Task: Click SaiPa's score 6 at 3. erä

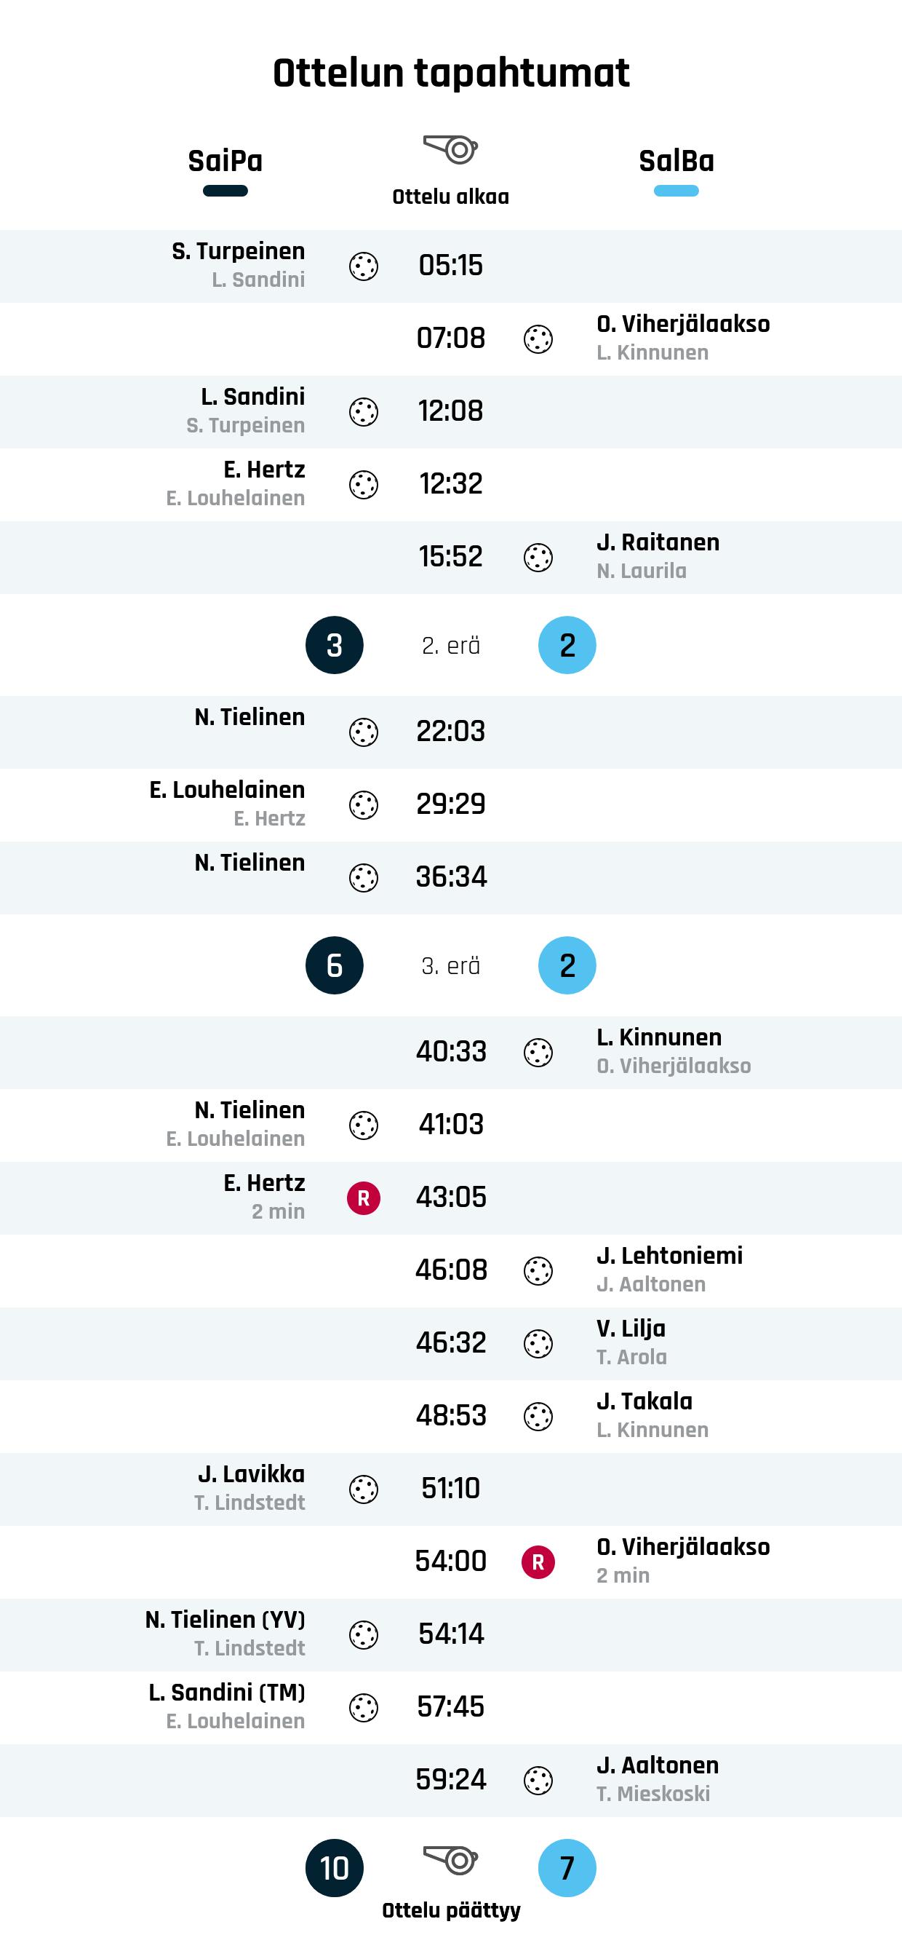Action: [335, 965]
